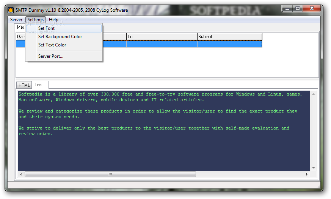Switch to the HTML tab
This screenshot has height=199, width=331.
tap(24, 85)
